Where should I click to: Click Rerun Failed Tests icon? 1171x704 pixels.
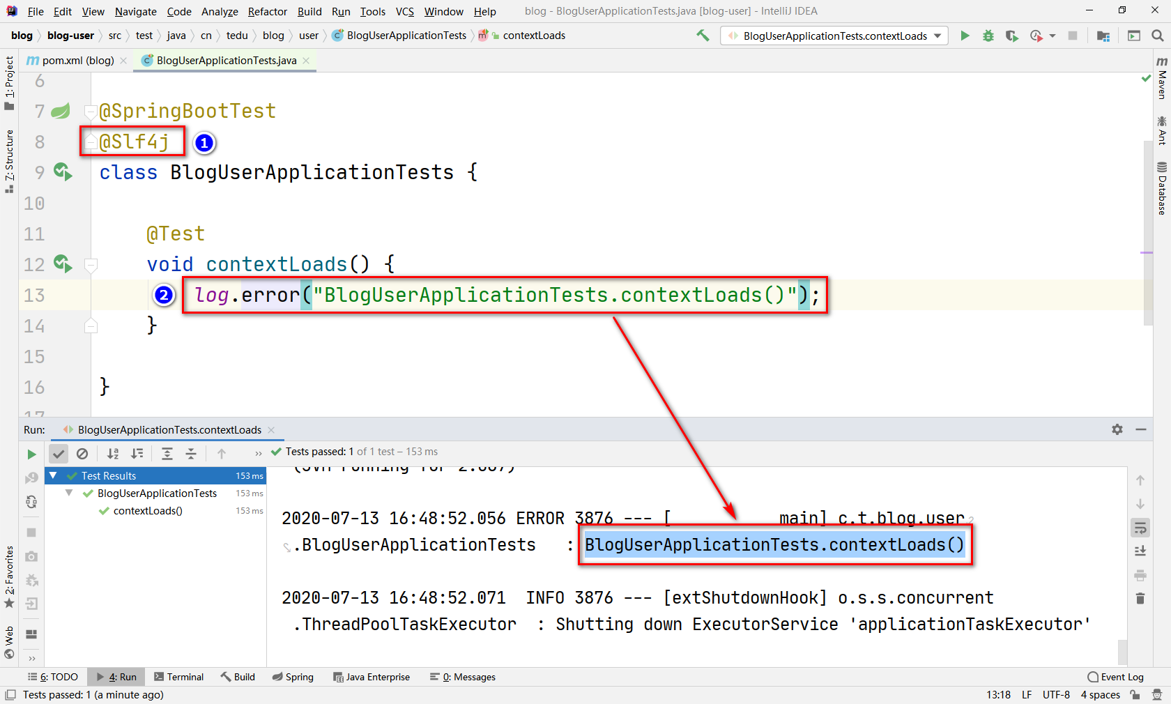click(x=31, y=478)
